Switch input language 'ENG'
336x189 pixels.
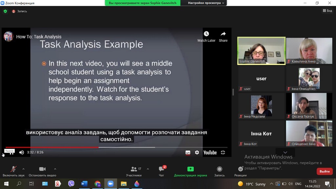(x=298, y=184)
